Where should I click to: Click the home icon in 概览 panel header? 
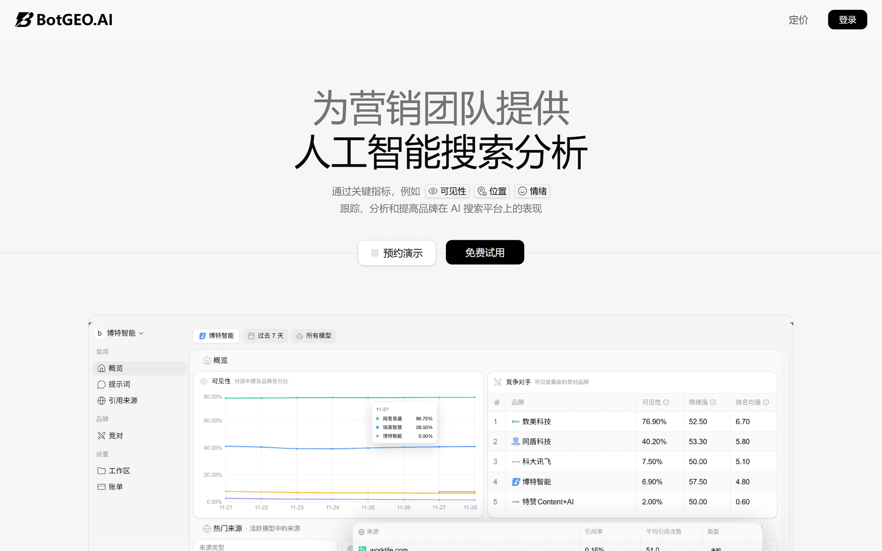click(207, 360)
